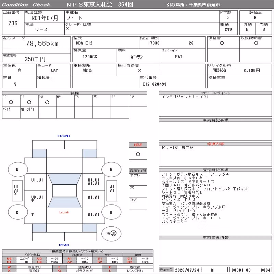Click pickup location 千葉県四街道市
Screen dimensions: 274x274
point(204,5)
